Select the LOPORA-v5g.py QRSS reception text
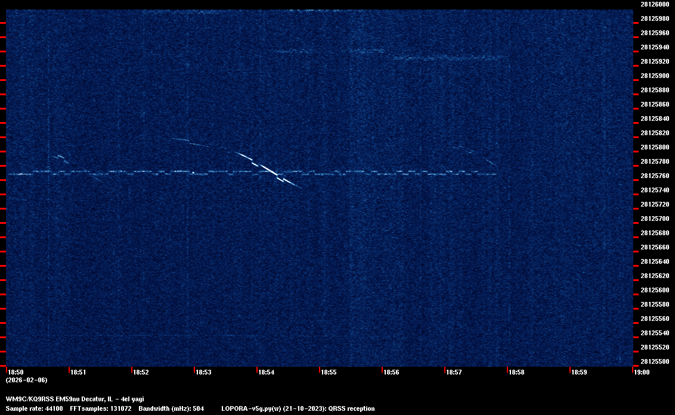 [298, 408]
